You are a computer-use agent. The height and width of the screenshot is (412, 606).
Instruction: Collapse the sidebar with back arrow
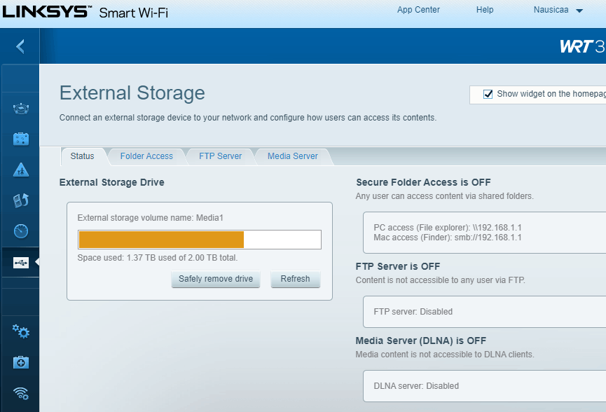20,47
